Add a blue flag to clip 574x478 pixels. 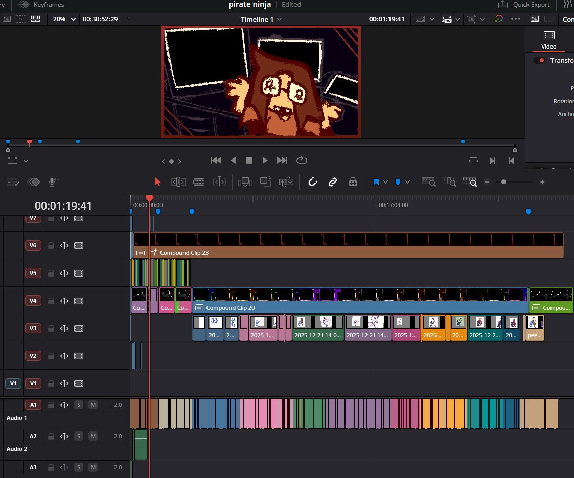pos(376,182)
